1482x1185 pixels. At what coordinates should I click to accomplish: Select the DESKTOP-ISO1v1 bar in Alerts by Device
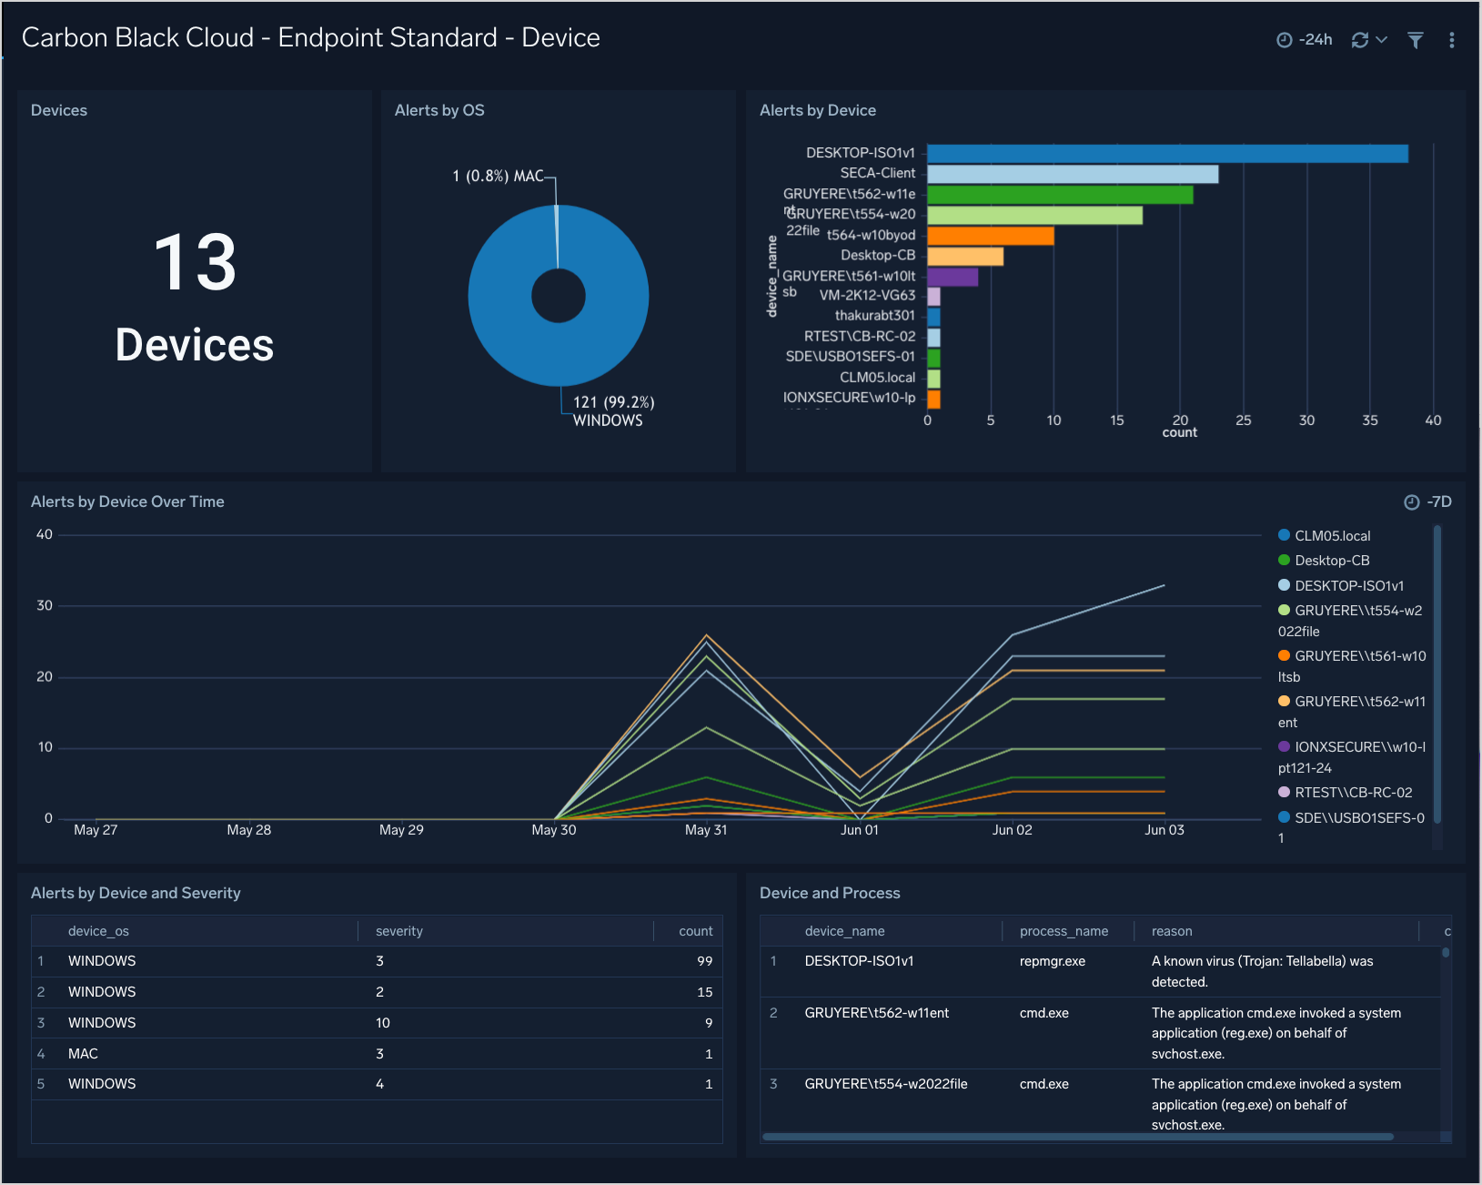coord(1164,151)
